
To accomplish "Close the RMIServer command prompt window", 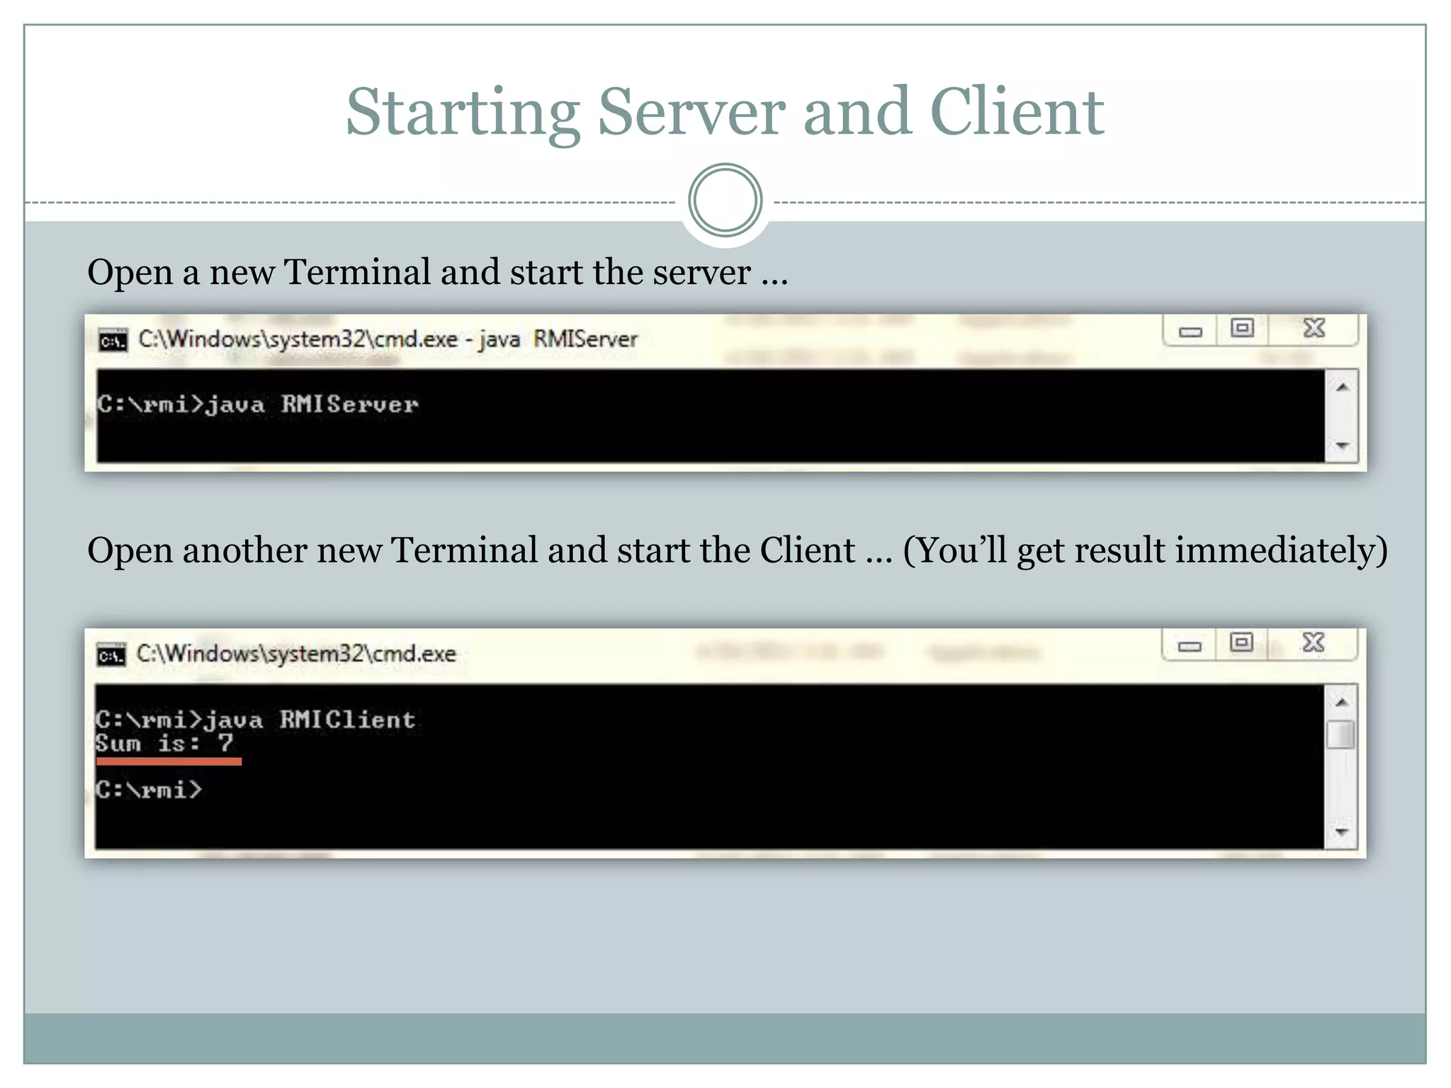I will pyautogui.click(x=1314, y=329).
